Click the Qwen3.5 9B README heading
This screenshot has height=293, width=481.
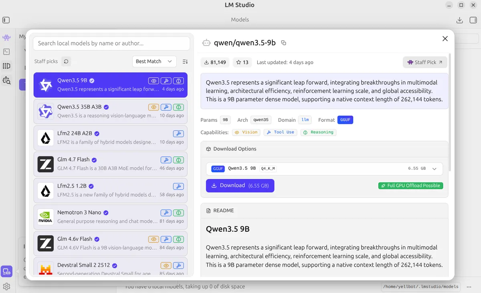228,229
